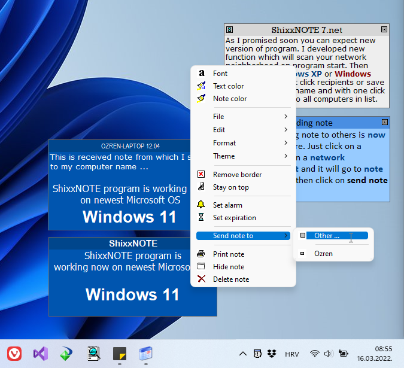Click the 'Windows 11' text in received note
Viewport: 404px width, 368px height.
[129, 217]
